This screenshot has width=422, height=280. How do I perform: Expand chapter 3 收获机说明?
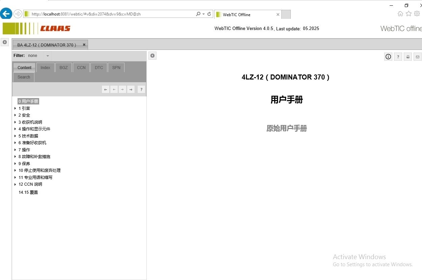[x=15, y=122]
